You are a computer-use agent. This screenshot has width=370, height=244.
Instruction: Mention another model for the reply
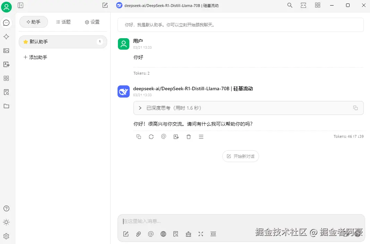164,136
